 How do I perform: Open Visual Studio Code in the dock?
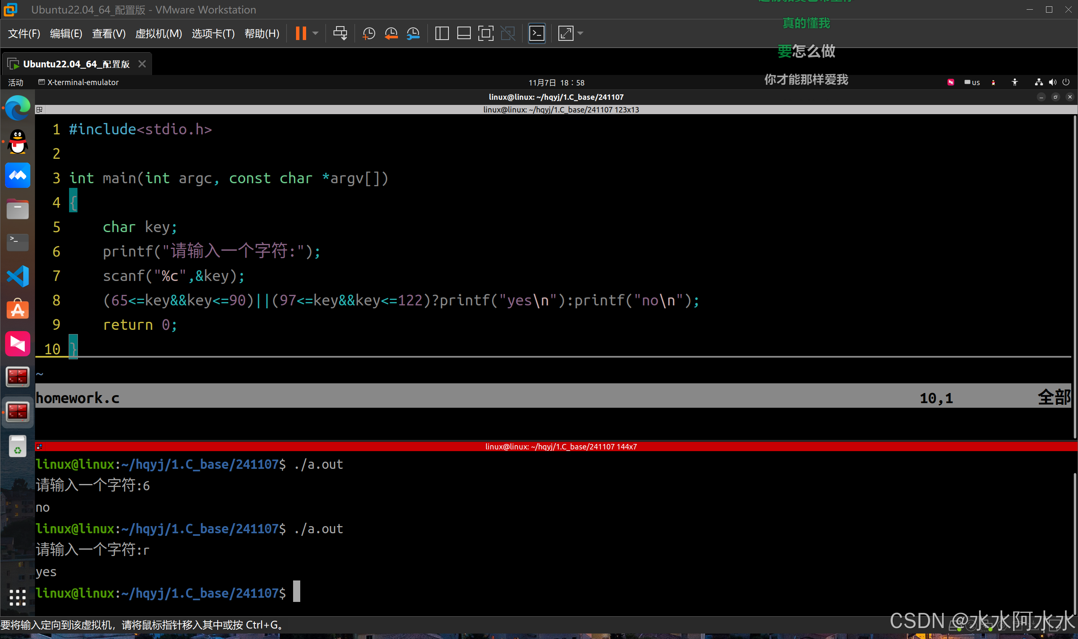tap(18, 276)
